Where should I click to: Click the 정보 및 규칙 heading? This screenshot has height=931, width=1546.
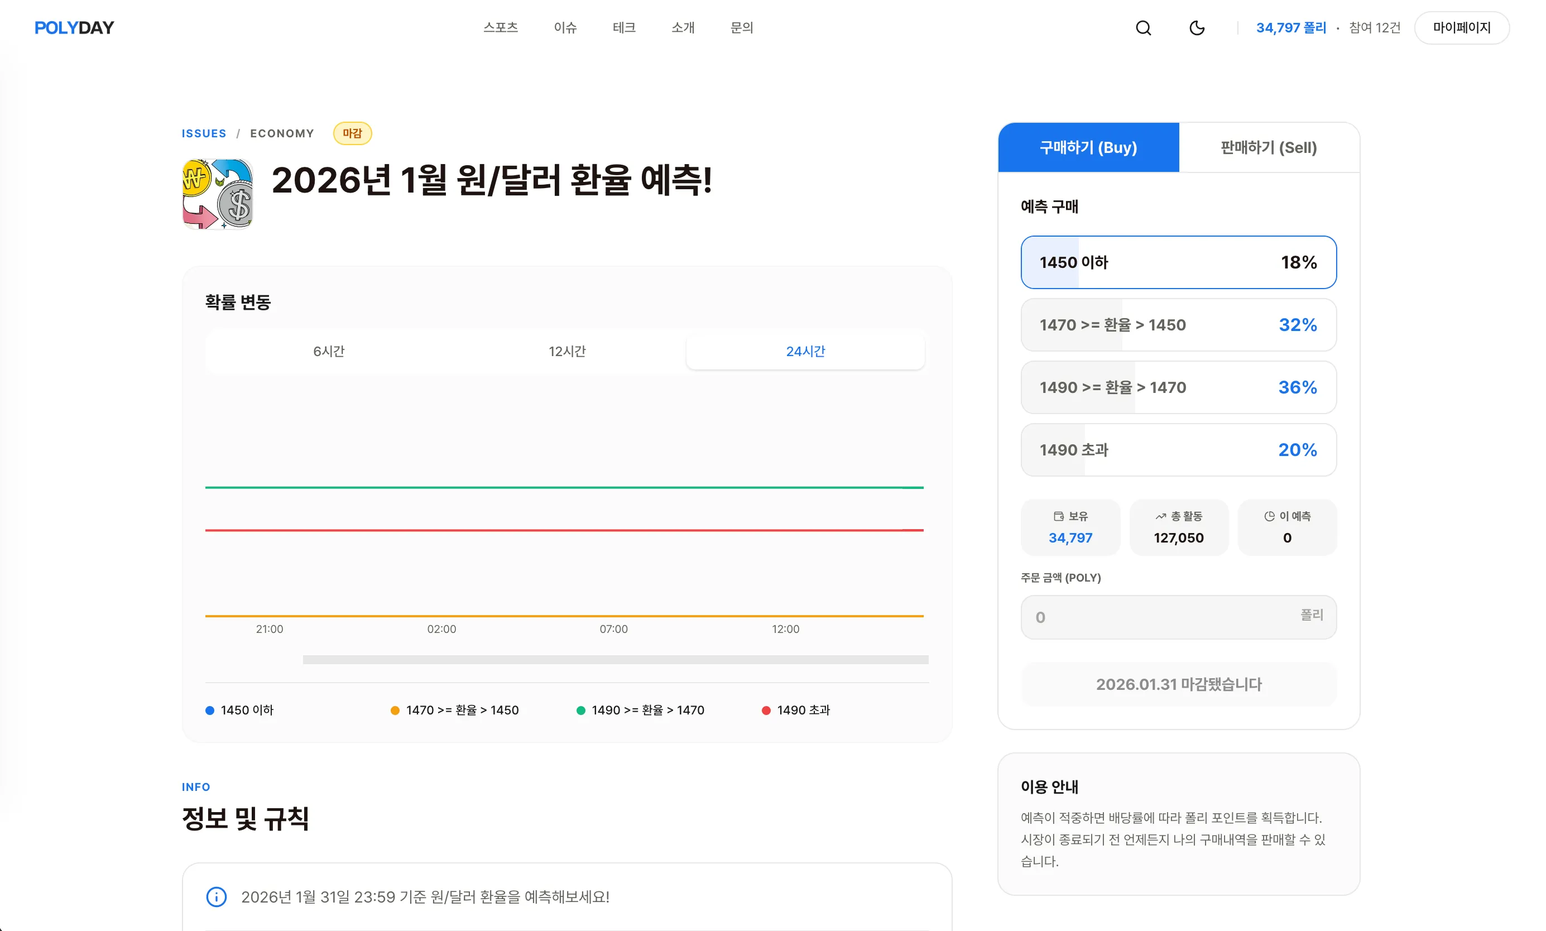coord(245,819)
